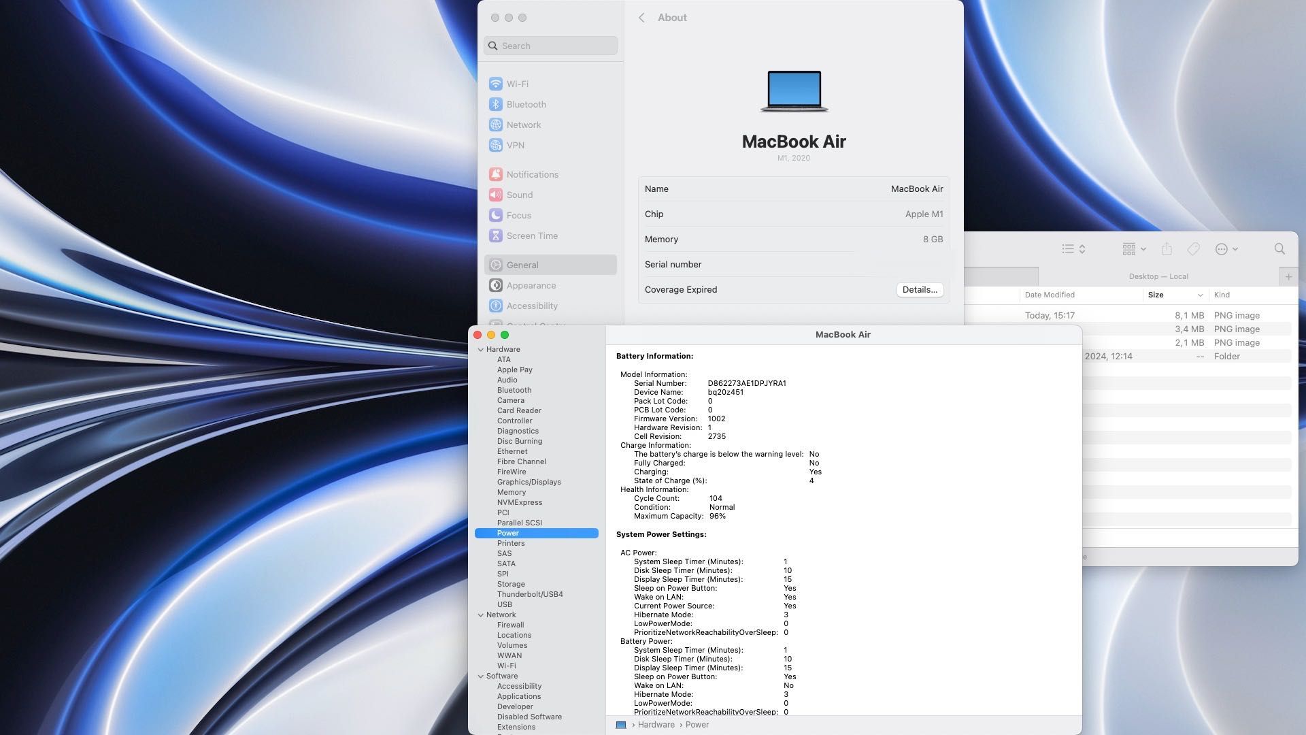Screen dimensions: 1306x735
Task: Select Diagnostics in Hardware list
Action: [518, 431]
